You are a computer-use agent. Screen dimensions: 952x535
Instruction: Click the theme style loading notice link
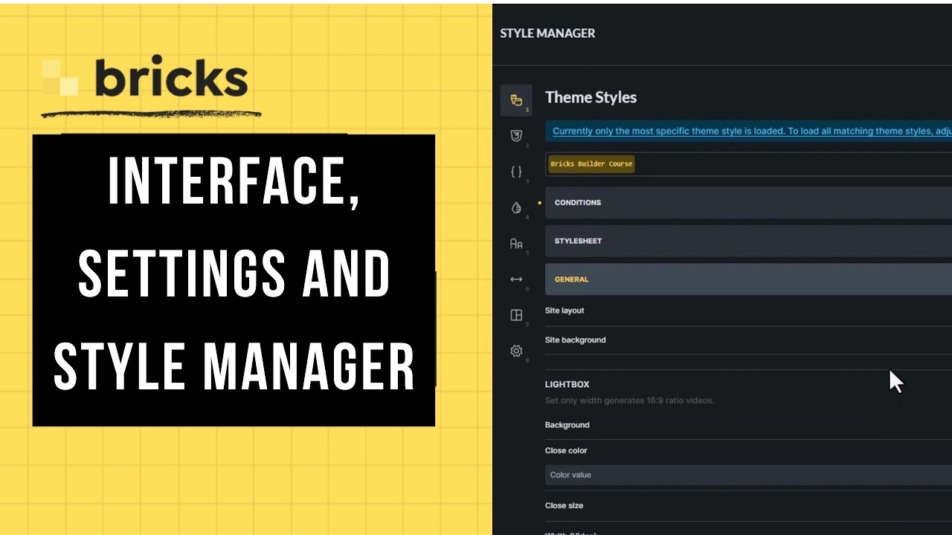751,131
